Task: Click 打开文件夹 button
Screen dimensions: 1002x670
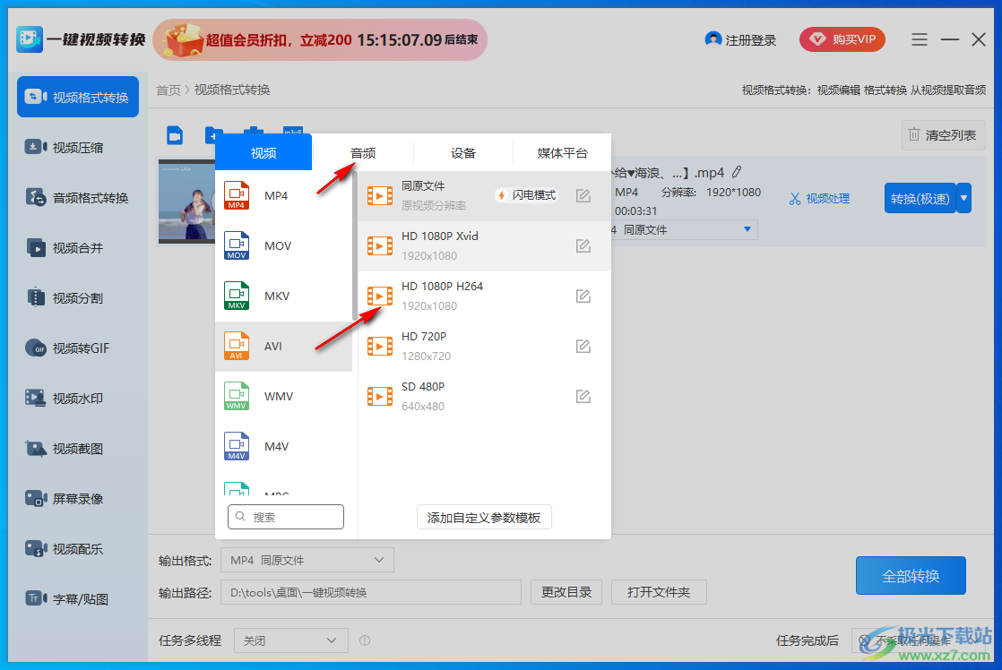Action: 659,592
